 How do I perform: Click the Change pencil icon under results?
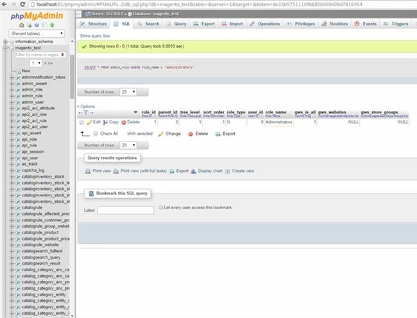pos(160,134)
